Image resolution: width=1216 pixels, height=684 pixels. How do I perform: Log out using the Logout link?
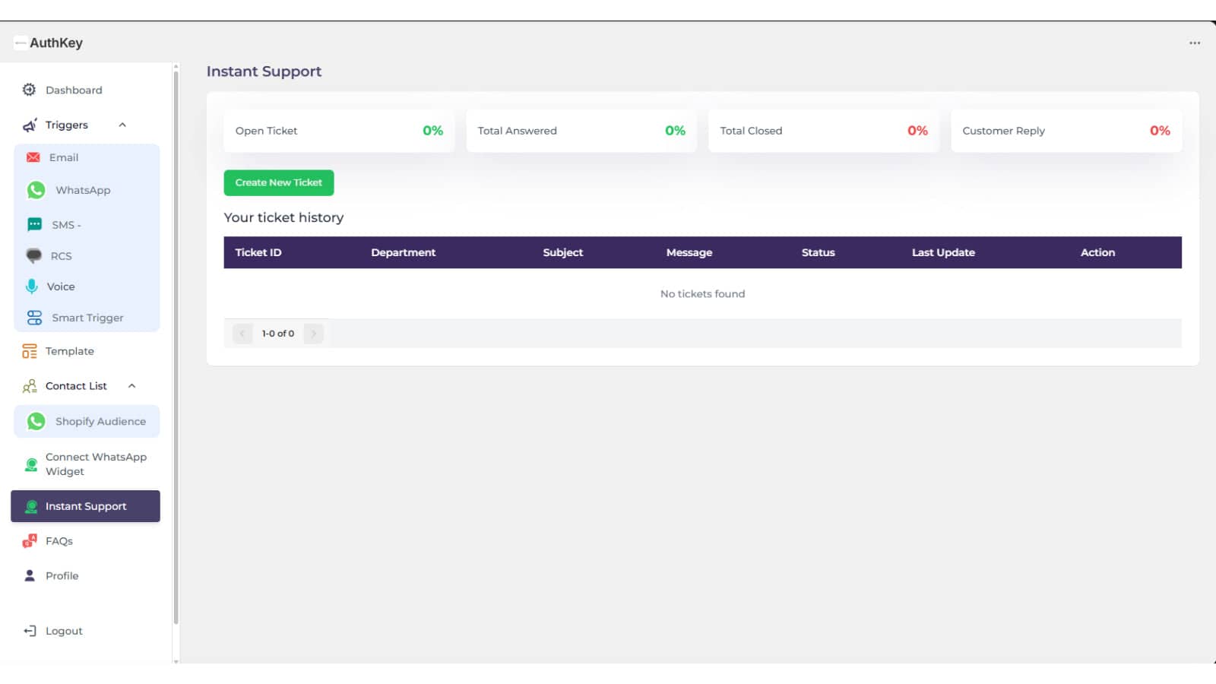(63, 631)
